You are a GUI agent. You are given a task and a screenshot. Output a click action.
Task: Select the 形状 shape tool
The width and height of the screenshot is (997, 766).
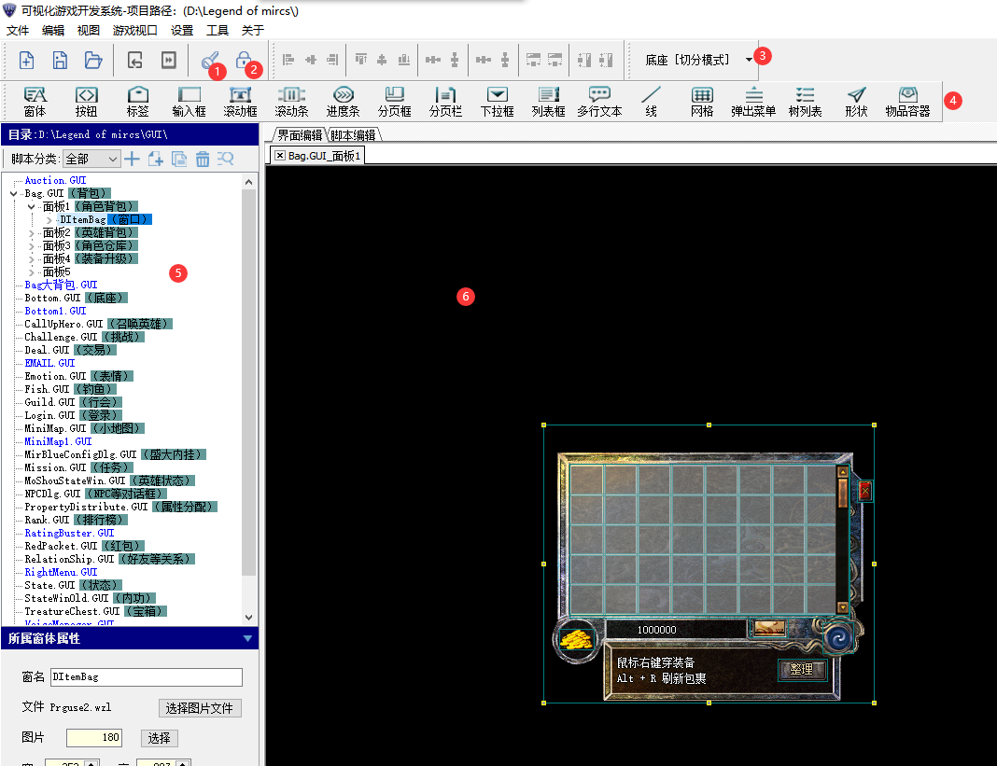point(856,102)
